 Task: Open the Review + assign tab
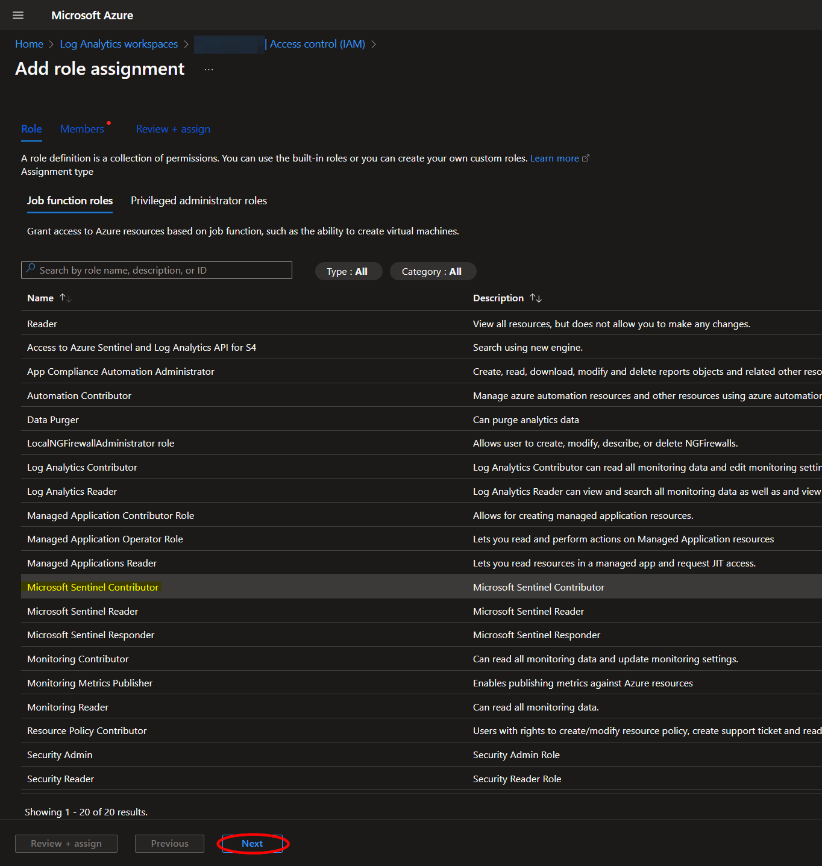coord(173,129)
